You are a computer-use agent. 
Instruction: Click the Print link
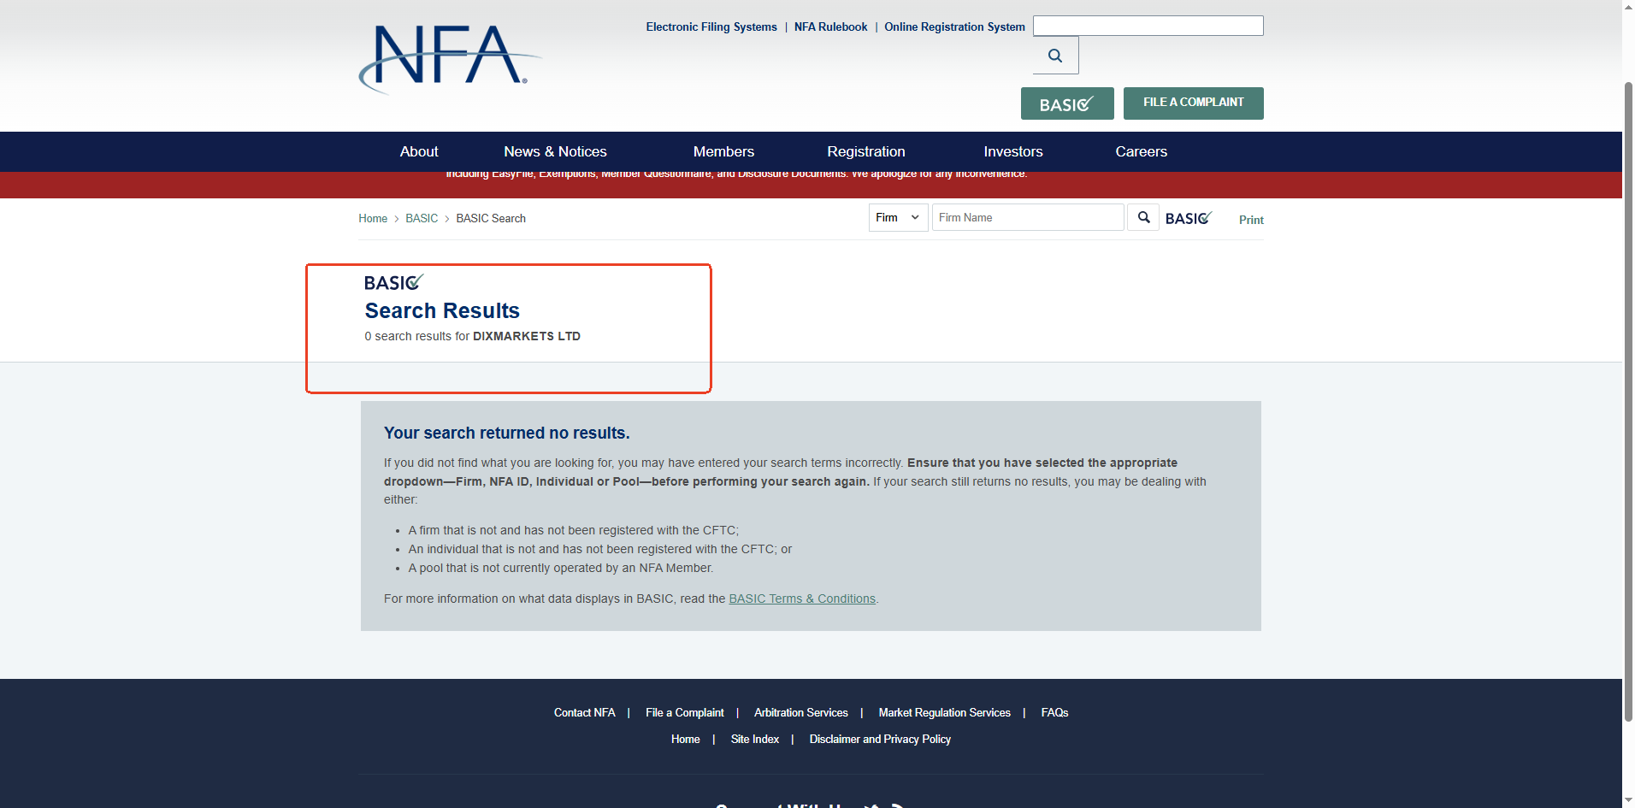[x=1251, y=220]
